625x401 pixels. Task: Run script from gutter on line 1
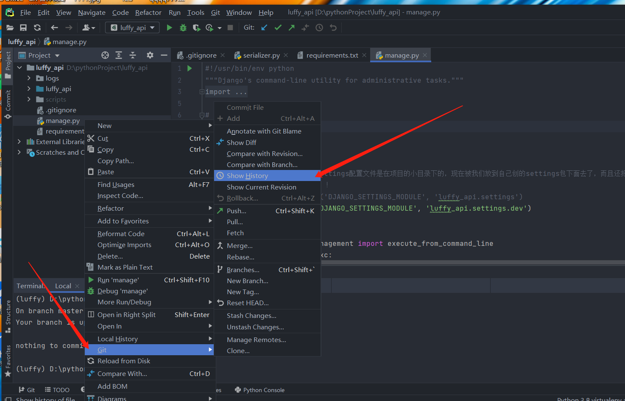[x=190, y=68]
